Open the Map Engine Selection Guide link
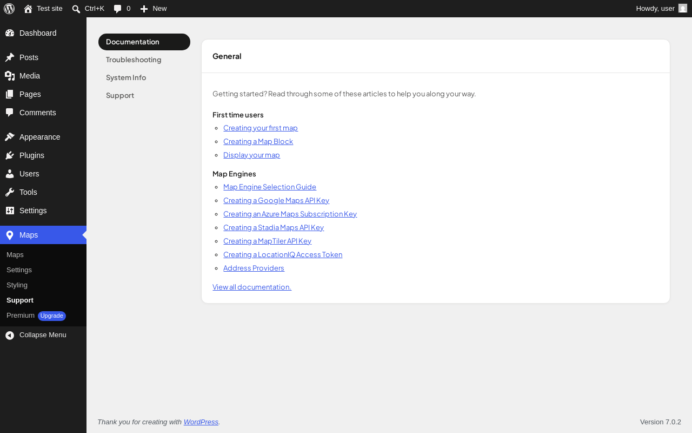The width and height of the screenshot is (692, 433). 270,187
